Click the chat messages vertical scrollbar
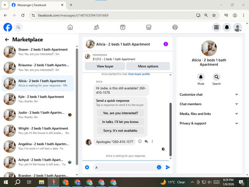Image resolution: width=249 pixels, height=187 pixels. [170, 129]
